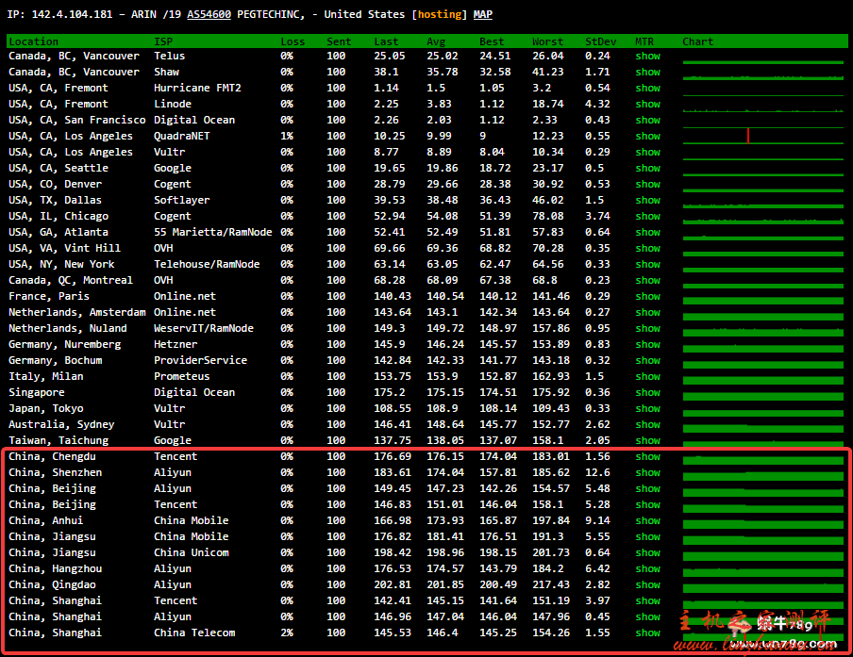Open the MAP link in header
853x657 pixels.
coord(482,15)
